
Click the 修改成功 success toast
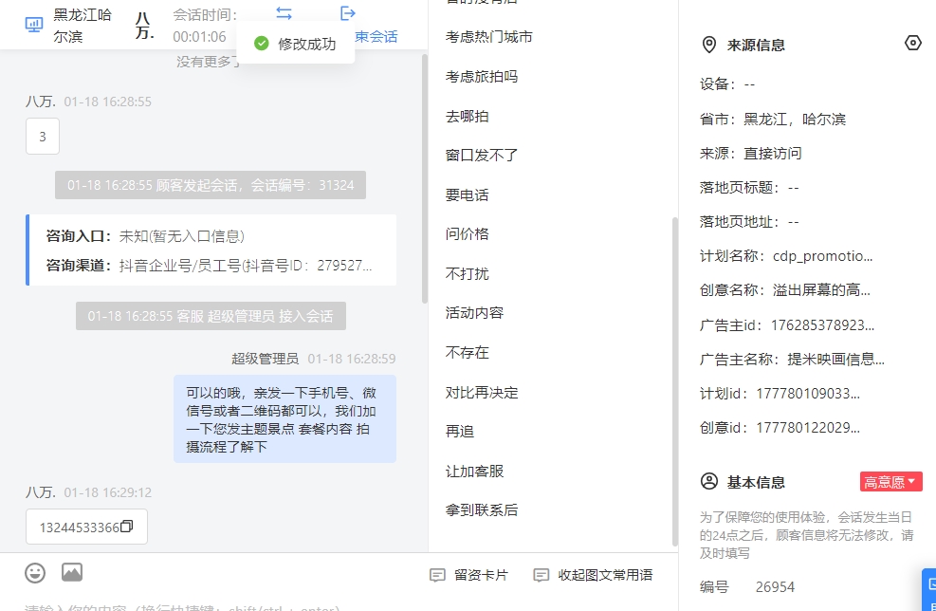296,44
